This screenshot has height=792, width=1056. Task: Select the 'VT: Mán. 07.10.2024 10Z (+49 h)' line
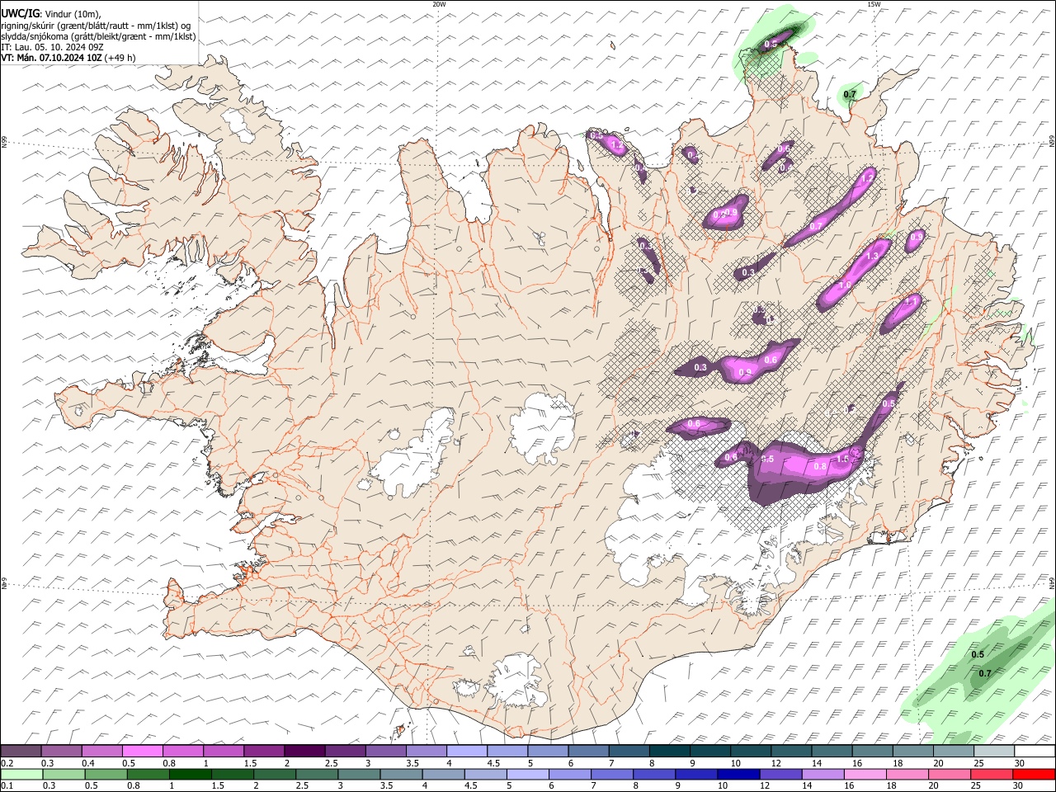coord(68,58)
